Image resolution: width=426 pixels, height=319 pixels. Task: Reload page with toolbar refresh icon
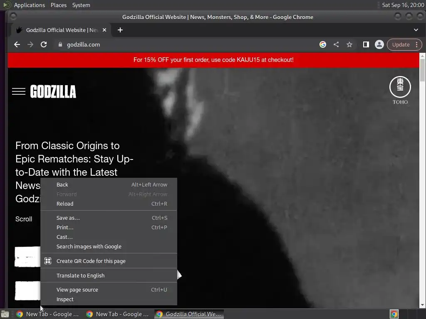(43, 44)
